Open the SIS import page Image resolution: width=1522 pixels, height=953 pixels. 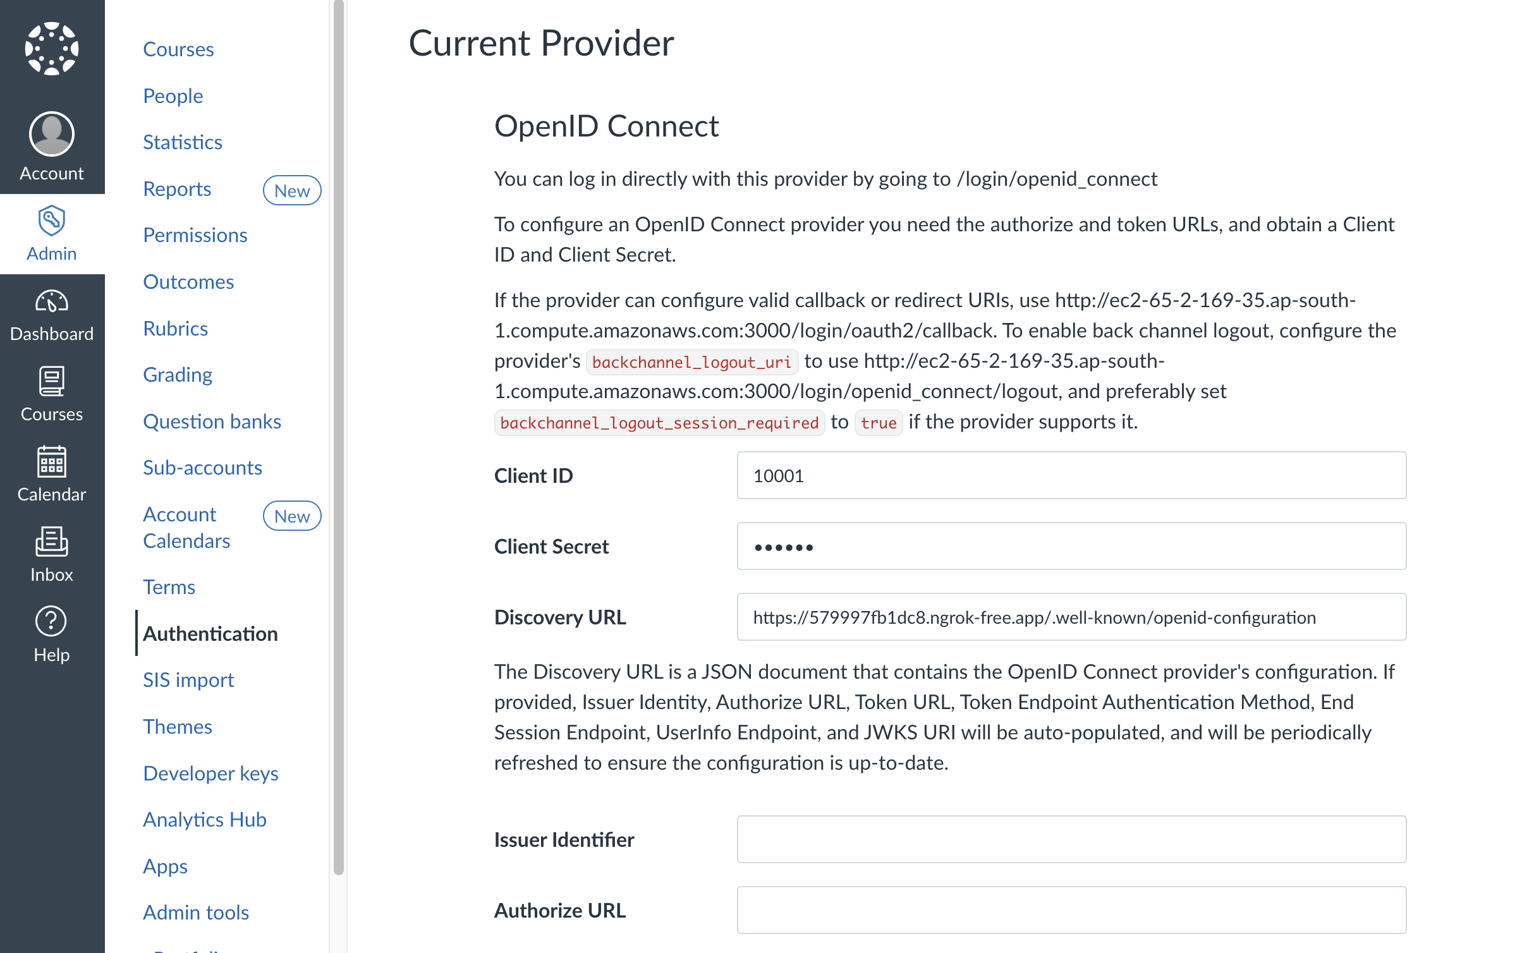pos(188,680)
